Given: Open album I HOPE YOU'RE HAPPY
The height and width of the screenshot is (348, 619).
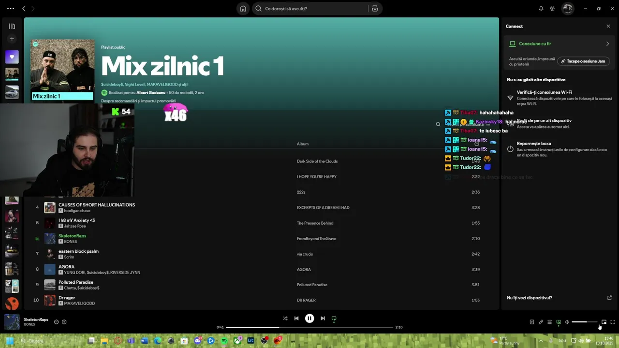Looking at the screenshot, I should pyautogui.click(x=317, y=177).
